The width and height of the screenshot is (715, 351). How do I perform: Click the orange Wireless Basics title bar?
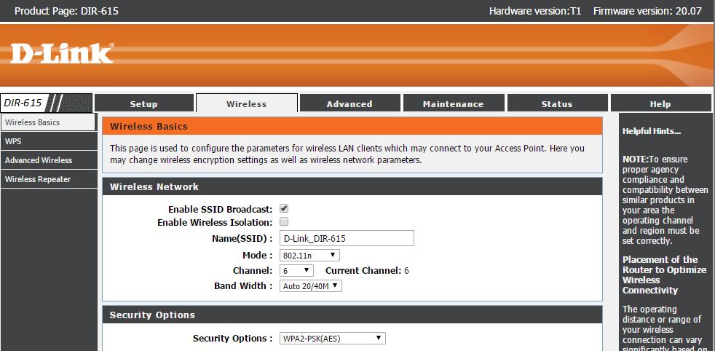352,126
